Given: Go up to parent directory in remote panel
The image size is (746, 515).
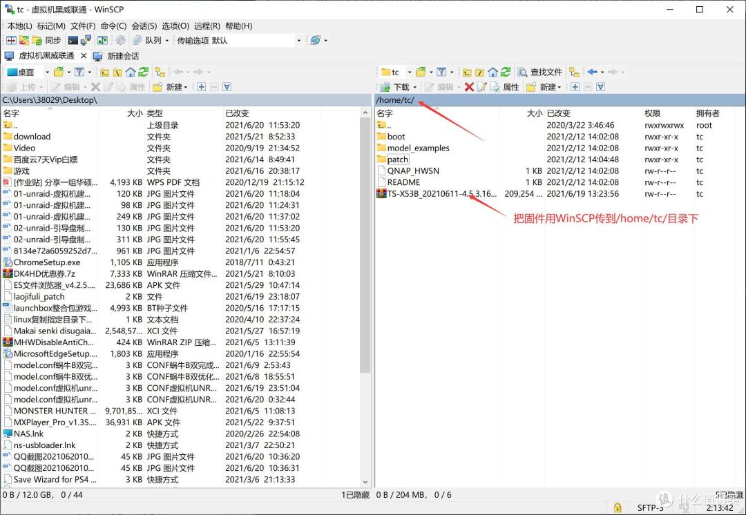Looking at the screenshot, I should coord(466,72).
